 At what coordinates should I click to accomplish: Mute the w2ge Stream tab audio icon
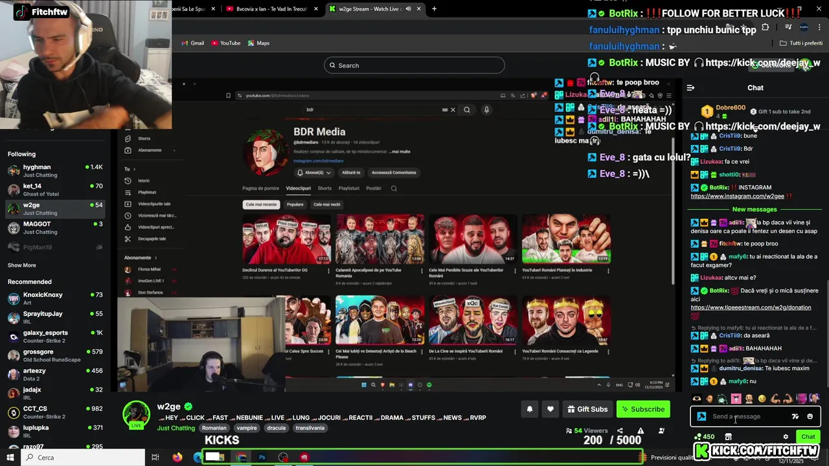(x=408, y=9)
